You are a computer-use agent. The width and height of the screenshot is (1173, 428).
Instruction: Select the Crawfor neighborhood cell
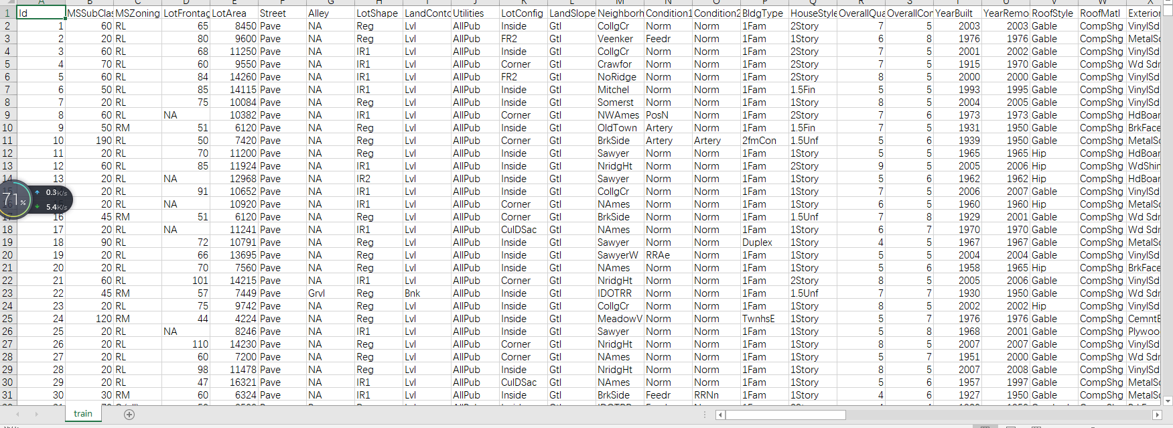click(620, 64)
